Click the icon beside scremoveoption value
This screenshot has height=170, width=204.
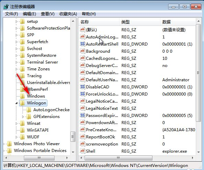(x=83, y=144)
